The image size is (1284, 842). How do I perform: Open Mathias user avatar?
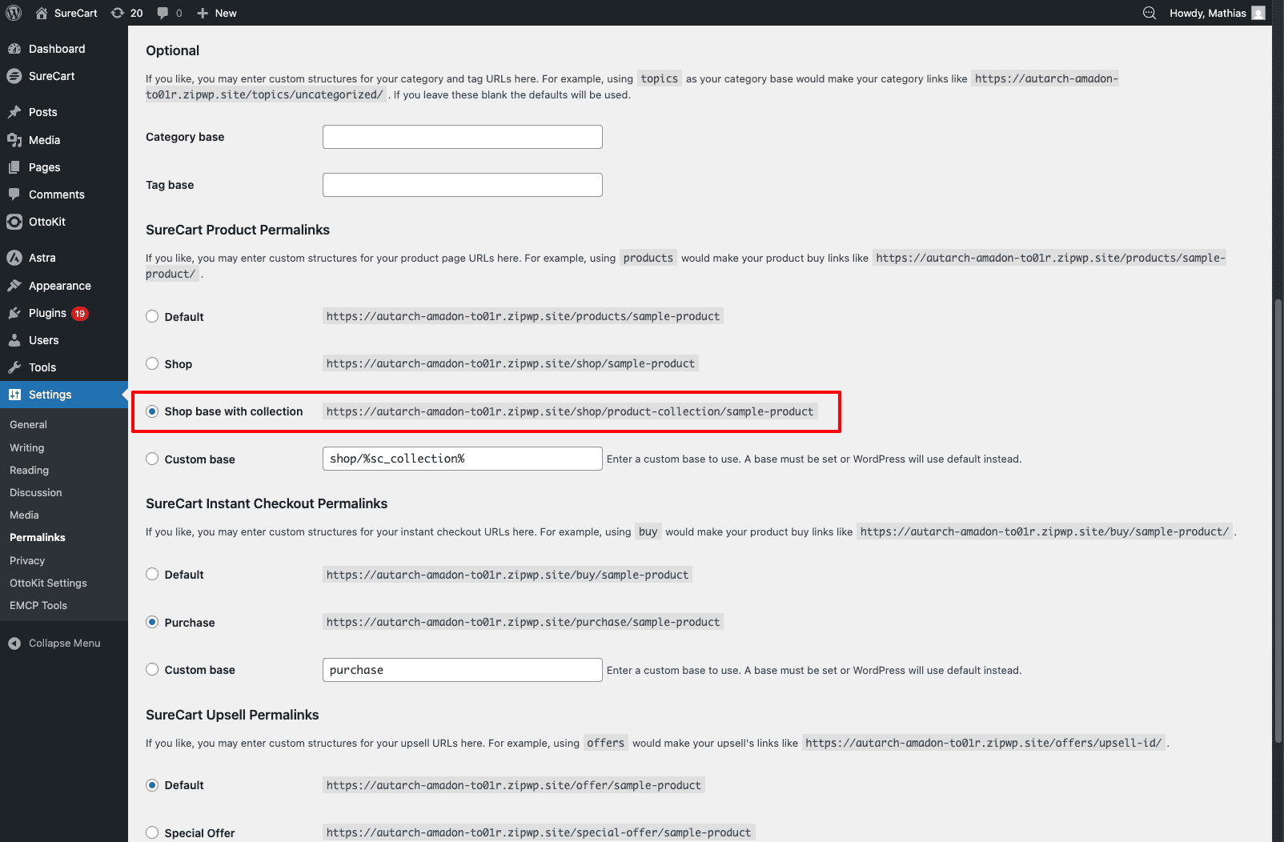pos(1258,13)
